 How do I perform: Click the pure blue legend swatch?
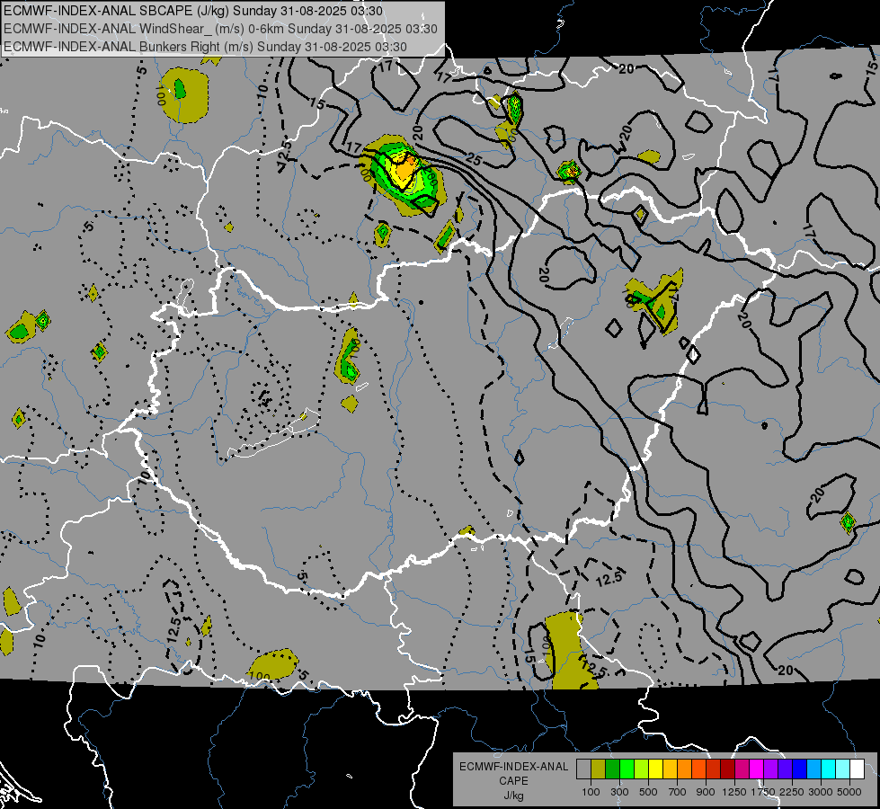[800, 769]
